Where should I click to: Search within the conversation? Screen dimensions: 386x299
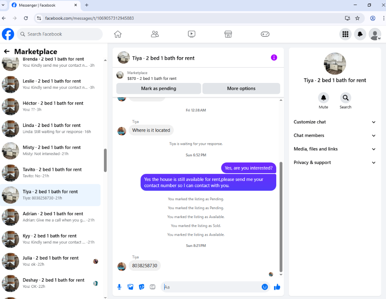[346, 98]
